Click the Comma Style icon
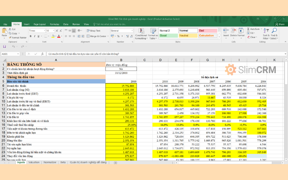The height and width of the screenshot is (180, 288). (x=122, y=36)
